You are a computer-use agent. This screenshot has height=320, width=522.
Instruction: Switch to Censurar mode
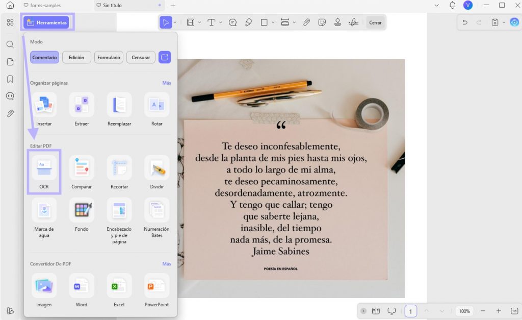tap(141, 57)
